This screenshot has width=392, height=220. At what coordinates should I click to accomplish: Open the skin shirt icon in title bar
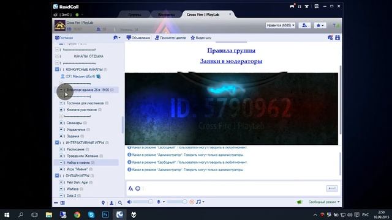306,6
